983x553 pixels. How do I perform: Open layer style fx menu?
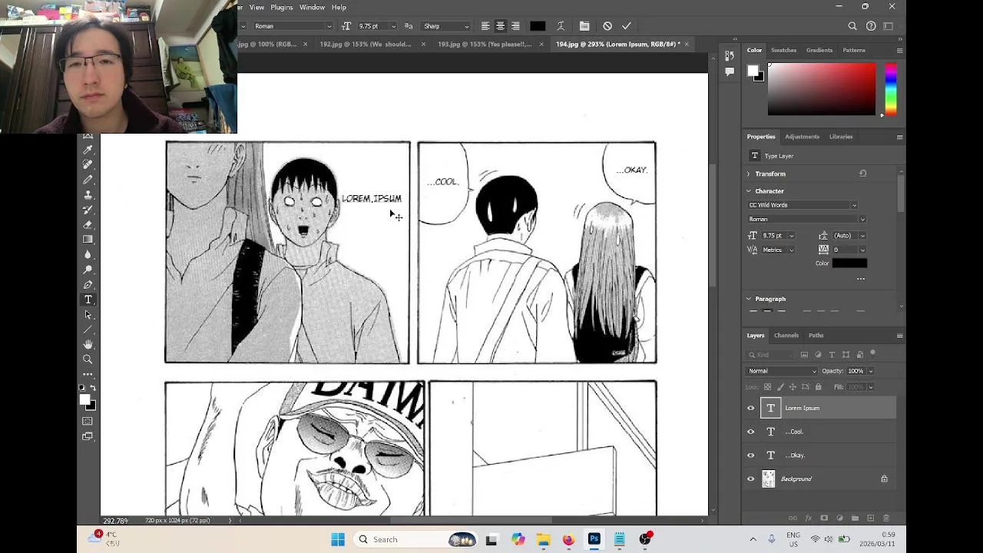[809, 518]
